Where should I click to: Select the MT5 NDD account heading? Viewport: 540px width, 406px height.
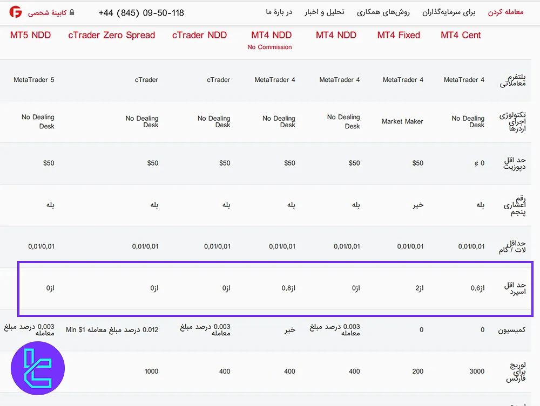click(x=30, y=35)
